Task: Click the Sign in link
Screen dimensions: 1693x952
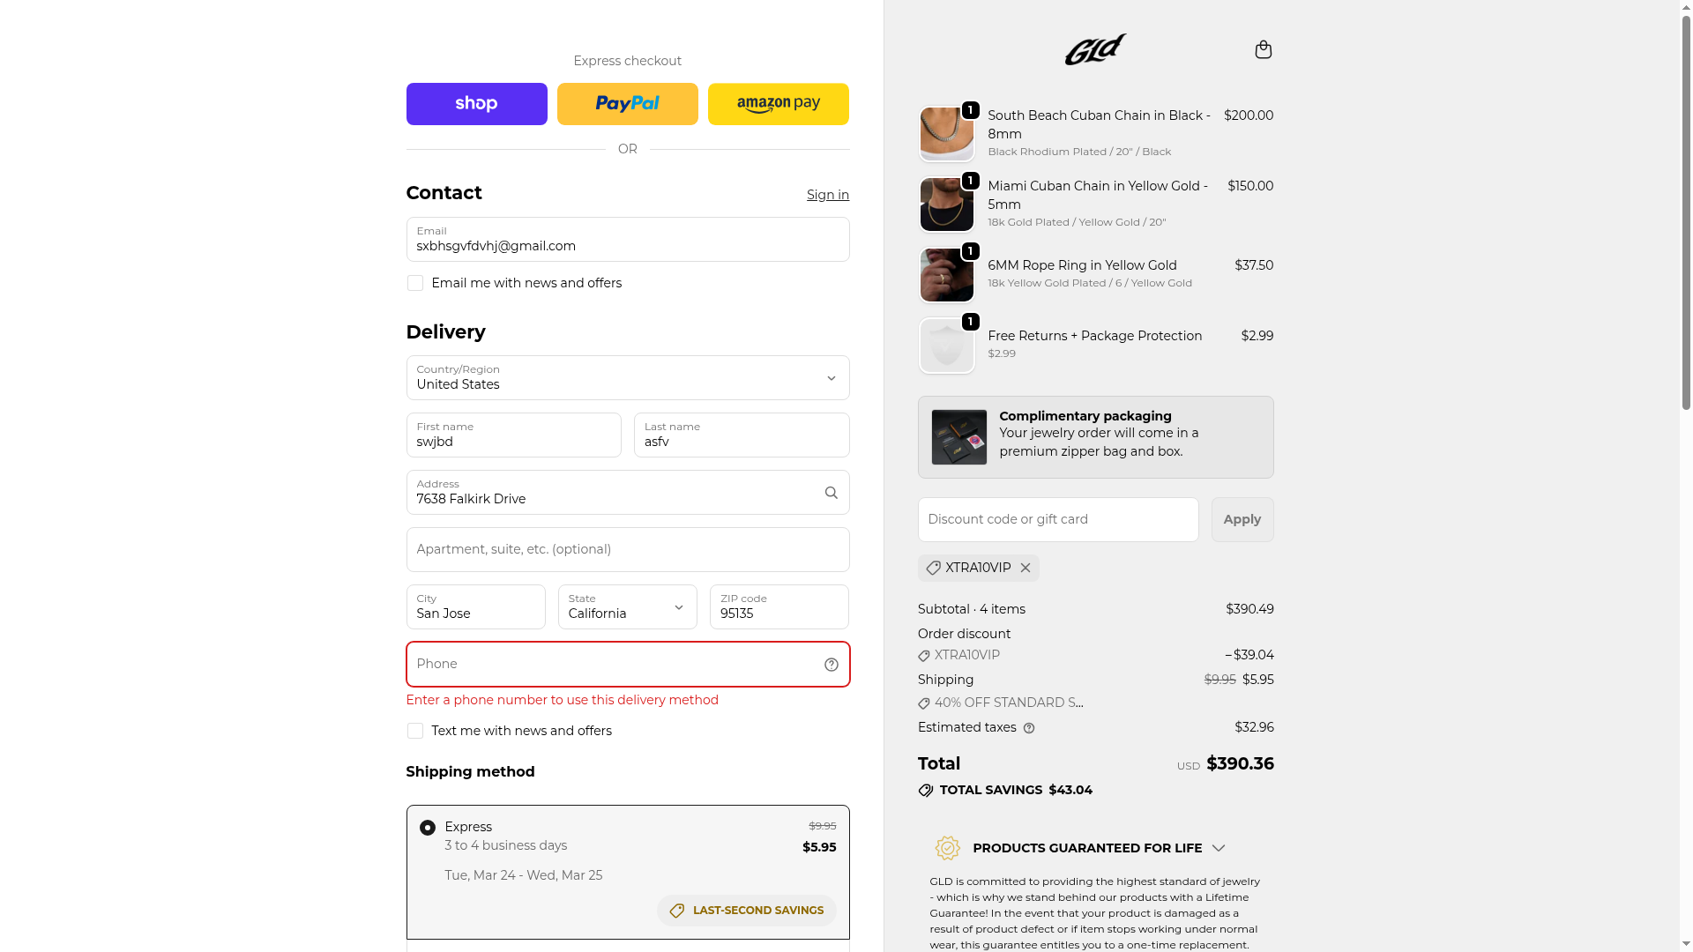Action: coord(827,195)
